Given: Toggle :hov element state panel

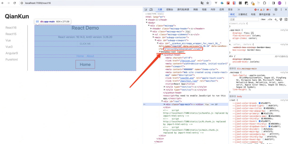Looking at the screenshot, I should click(263, 19).
